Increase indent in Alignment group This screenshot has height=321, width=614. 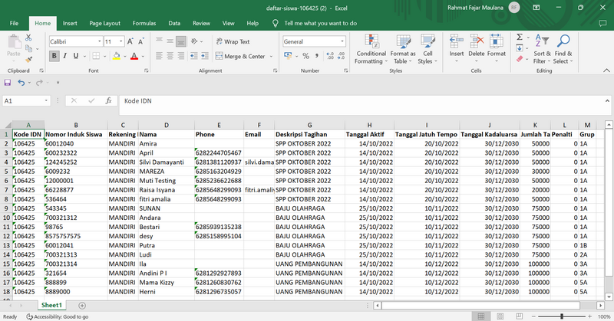click(205, 56)
